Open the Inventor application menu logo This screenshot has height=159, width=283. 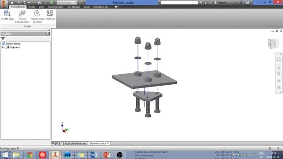point(4,4)
